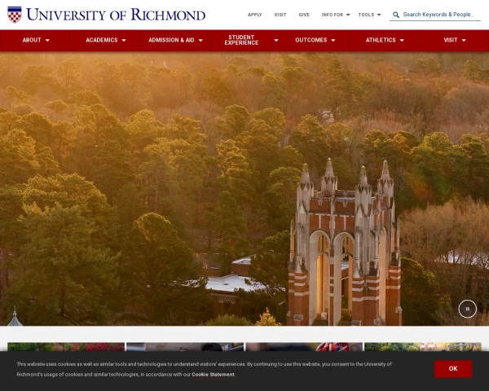Click the arrow beside red bar Visit
Image resolution: width=489 pixels, height=391 pixels.
click(464, 40)
